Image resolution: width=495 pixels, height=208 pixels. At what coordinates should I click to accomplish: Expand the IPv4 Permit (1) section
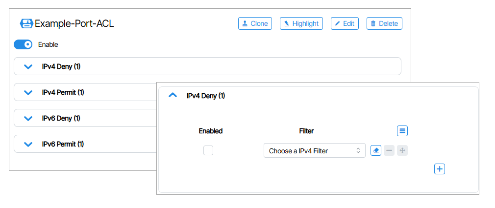tap(28, 92)
